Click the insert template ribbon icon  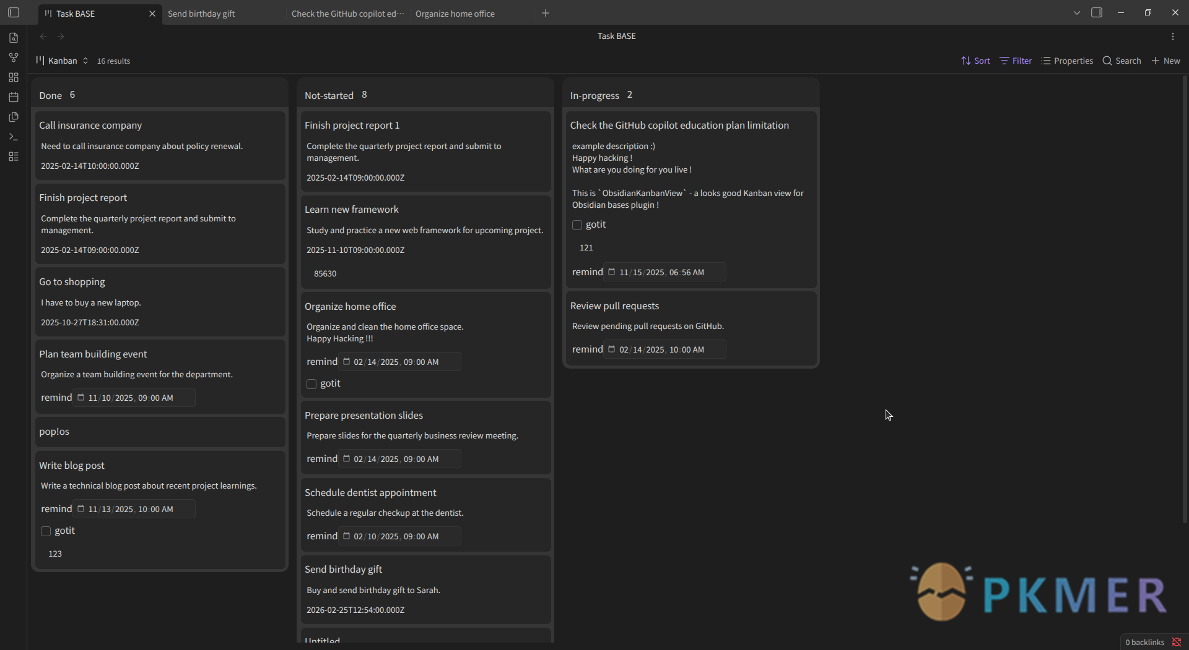(x=14, y=117)
